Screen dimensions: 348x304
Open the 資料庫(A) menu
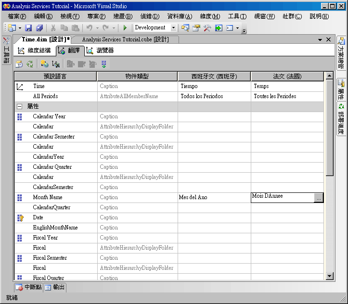tap(180, 16)
